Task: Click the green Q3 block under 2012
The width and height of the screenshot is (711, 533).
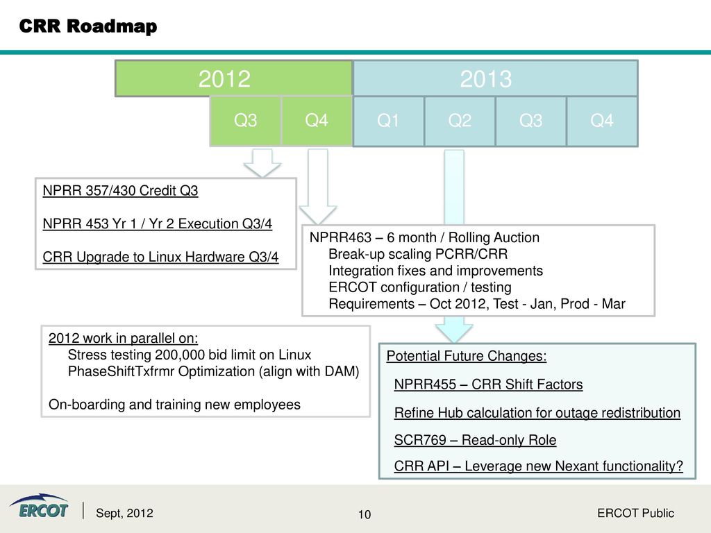Action: point(245,121)
